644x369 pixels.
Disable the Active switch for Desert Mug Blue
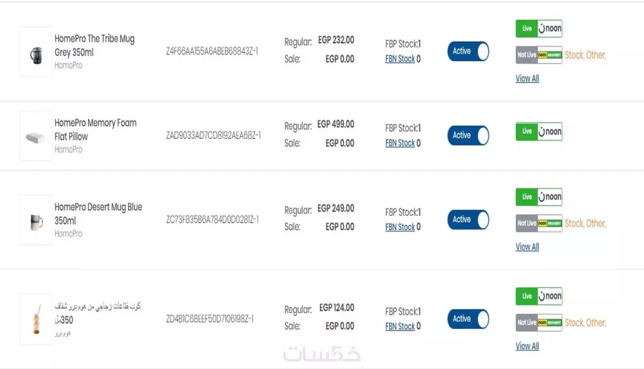point(468,220)
